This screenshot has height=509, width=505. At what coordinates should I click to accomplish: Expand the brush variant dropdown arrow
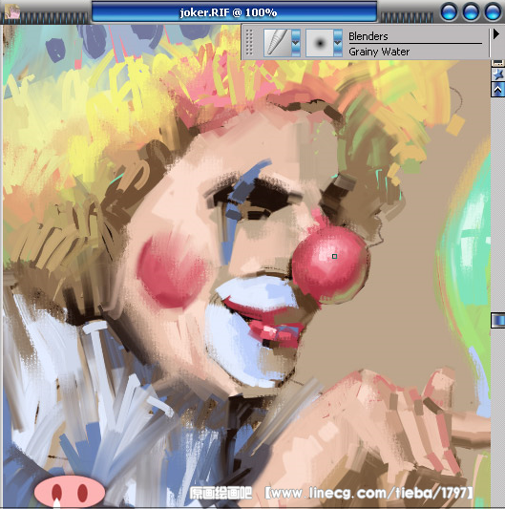pyautogui.click(x=338, y=43)
